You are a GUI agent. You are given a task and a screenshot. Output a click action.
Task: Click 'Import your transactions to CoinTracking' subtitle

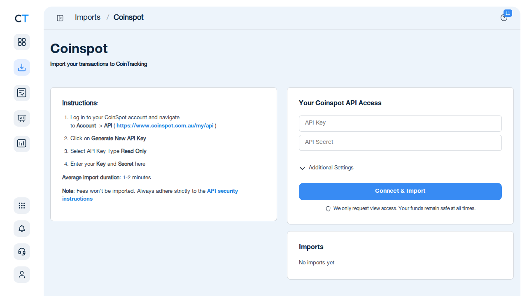(99, 64)
